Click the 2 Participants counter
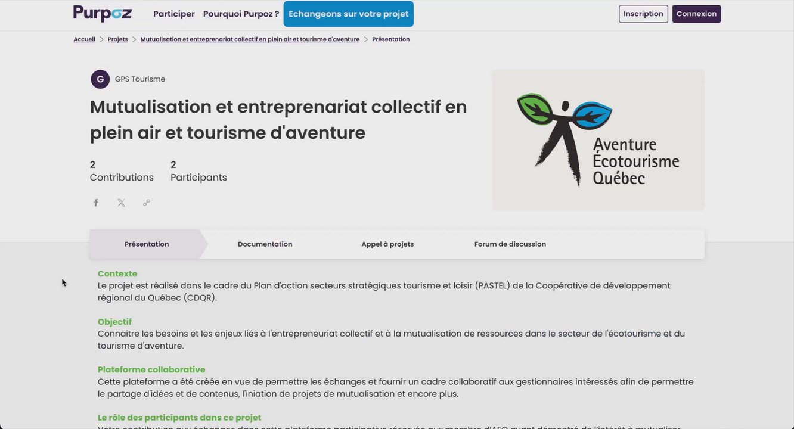This screenshot has height=429, width=794. click(x=199, y=171)
